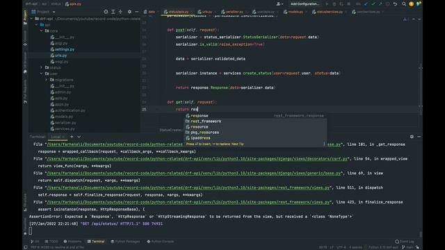Screen dimensions: 445x250
Task: Select 'rest_framework' autocomplete suggestion
Action: click(x=255, y=122)
